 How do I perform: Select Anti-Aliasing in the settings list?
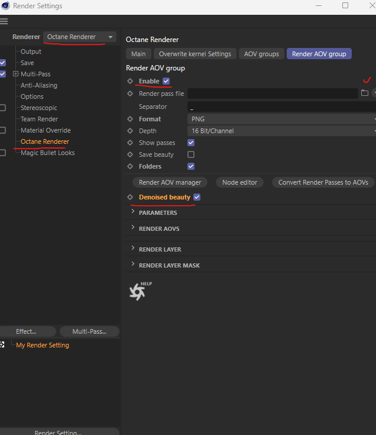(x=39, y=85)
